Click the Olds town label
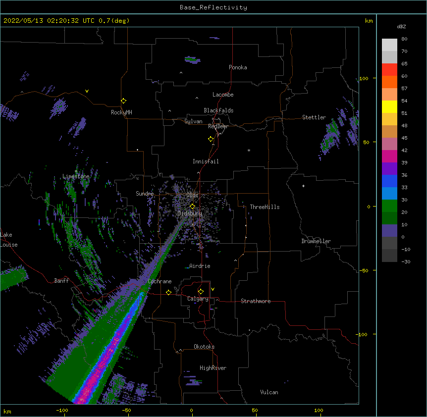 (192, 195)
